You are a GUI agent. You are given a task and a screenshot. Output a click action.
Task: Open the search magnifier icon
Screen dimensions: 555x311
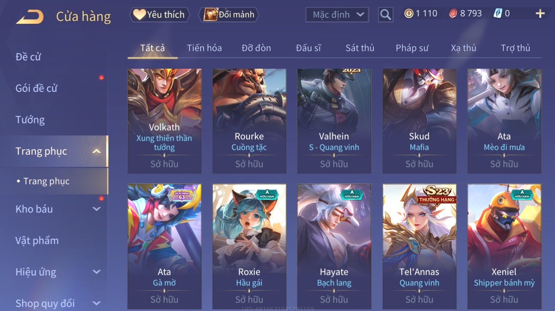[385, 15]
